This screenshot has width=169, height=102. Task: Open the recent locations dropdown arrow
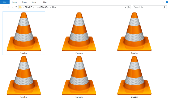coord(12,7)
